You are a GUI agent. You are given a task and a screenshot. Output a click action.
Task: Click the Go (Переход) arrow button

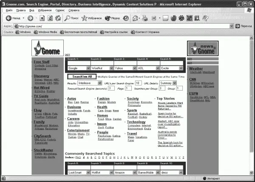click(238, 26)
